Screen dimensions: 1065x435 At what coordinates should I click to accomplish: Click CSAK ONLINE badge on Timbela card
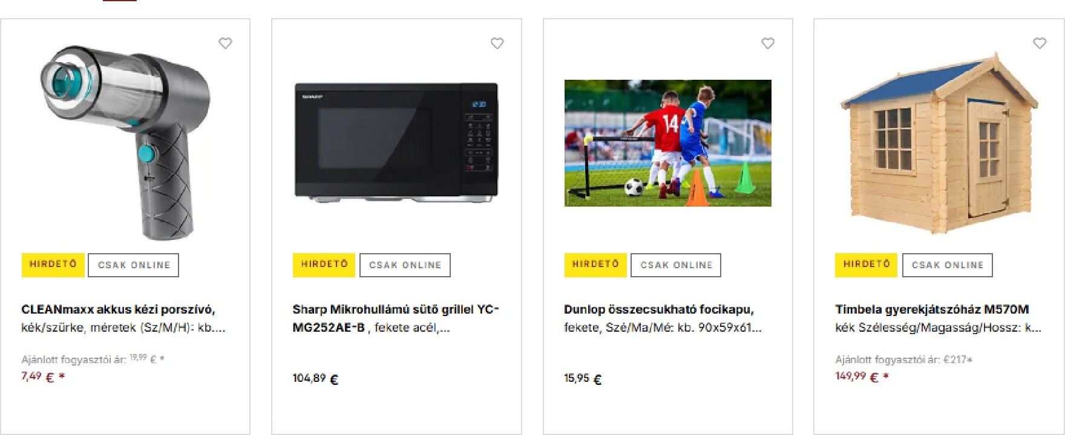[x=948, y=265]
